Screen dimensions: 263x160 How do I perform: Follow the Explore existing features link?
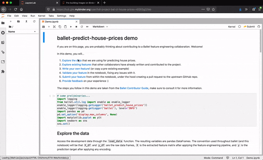coord(77,65)
